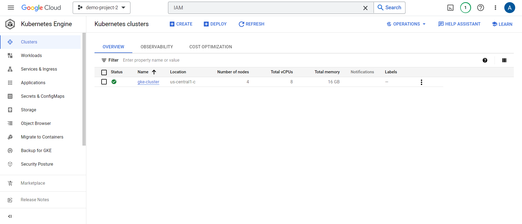Open the main hamburger navigation menu
Image resolution: width=522 pixels, height=224 pixels.
(11, 8)
